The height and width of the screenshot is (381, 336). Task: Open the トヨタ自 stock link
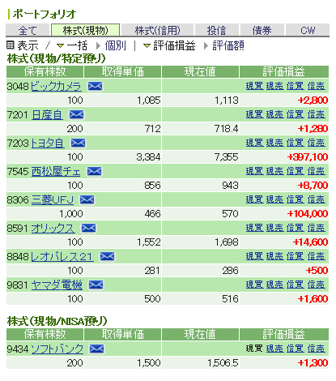(48, 143)
